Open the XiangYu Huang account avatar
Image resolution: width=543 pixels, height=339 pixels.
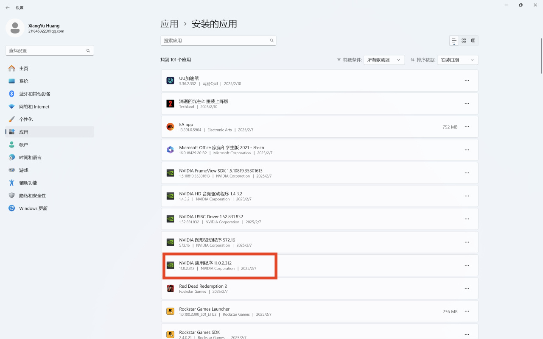[x=15, y=28]
